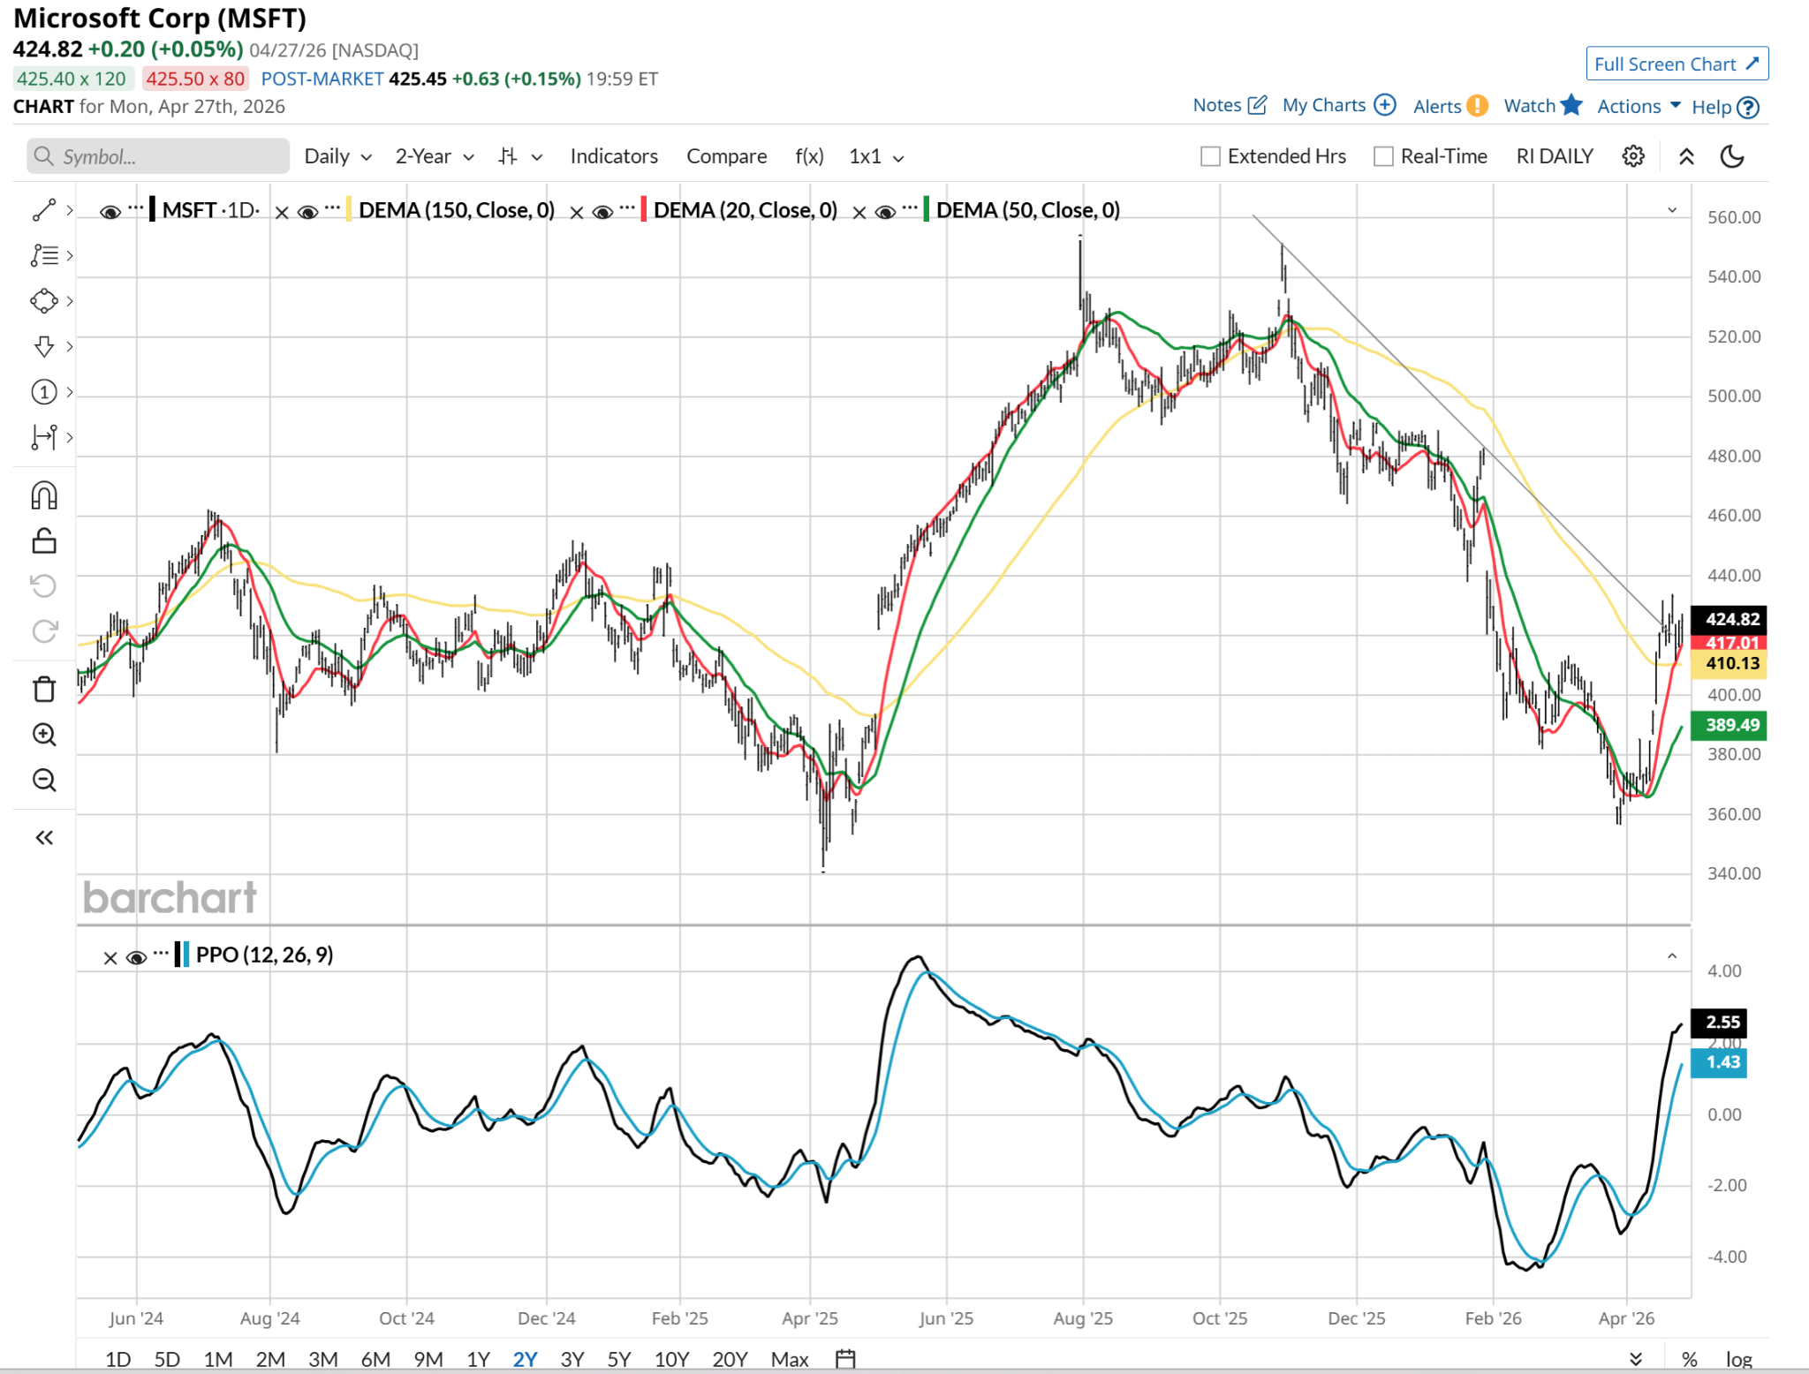Click the zoom in magnifier icon
Image resolution: width=1809 pixels, height=1374 pixels.
coord(43,735)
